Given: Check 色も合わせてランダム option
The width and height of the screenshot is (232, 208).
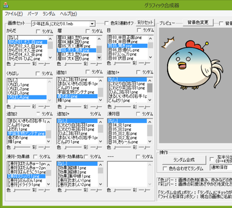Looking at the screenshot, I should (165, 168).
